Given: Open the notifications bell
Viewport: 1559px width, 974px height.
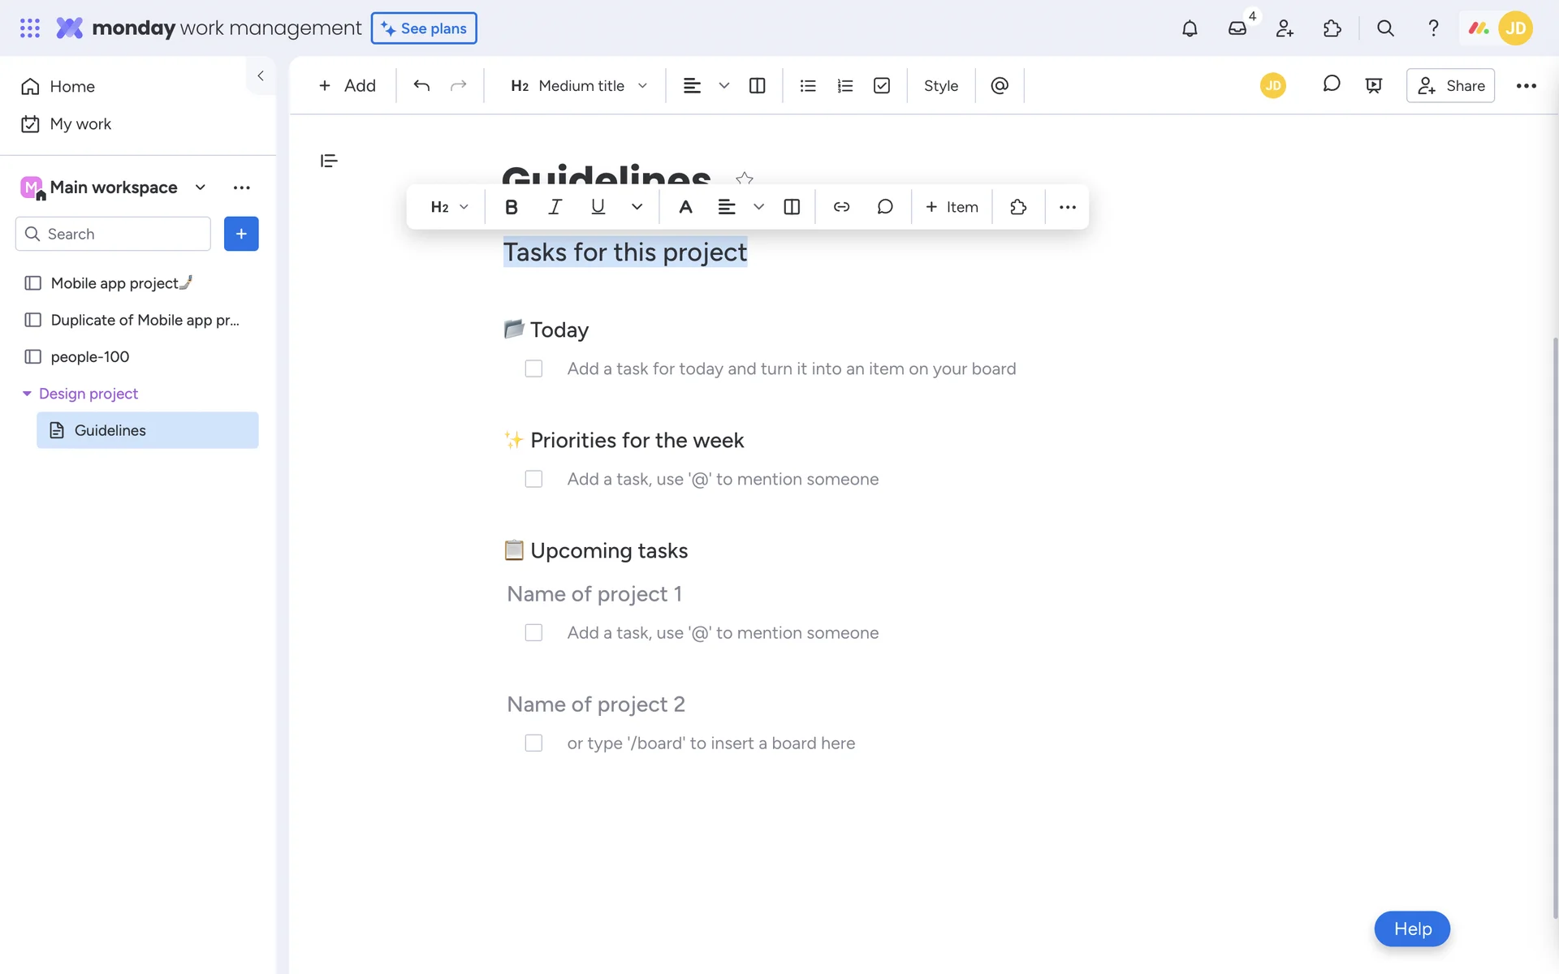Looking at the screenshot, I should (1189, 28).
